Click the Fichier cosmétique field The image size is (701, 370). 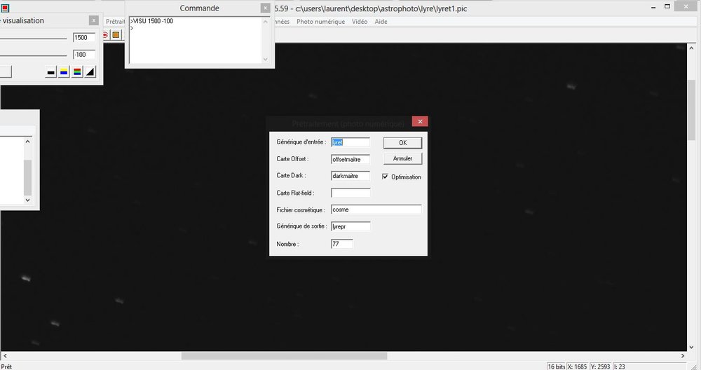click(x=376, y=210)
